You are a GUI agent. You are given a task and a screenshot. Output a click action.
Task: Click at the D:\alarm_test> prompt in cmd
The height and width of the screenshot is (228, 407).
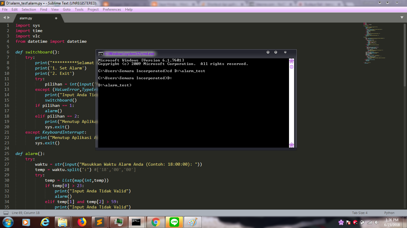tap(115, 85)
